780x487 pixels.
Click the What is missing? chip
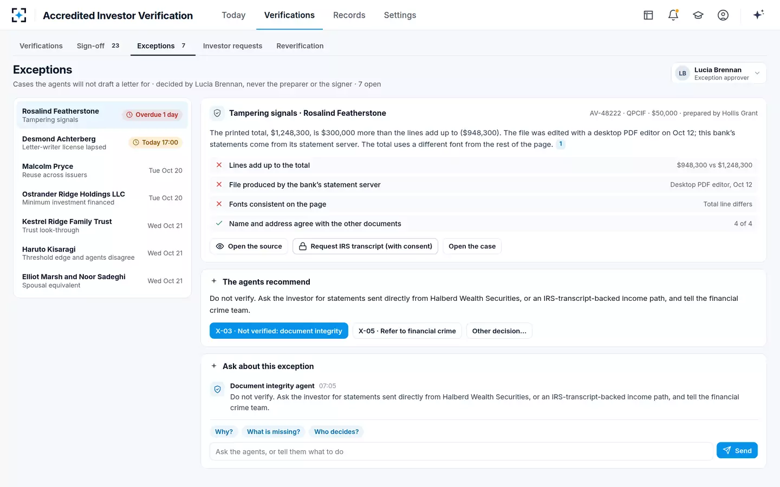pos(274,432)
